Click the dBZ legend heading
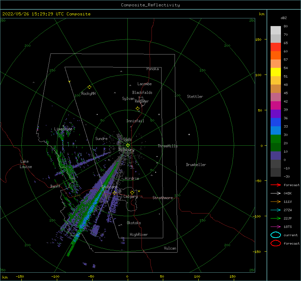 pyautogui.click(x=284, y=18)
